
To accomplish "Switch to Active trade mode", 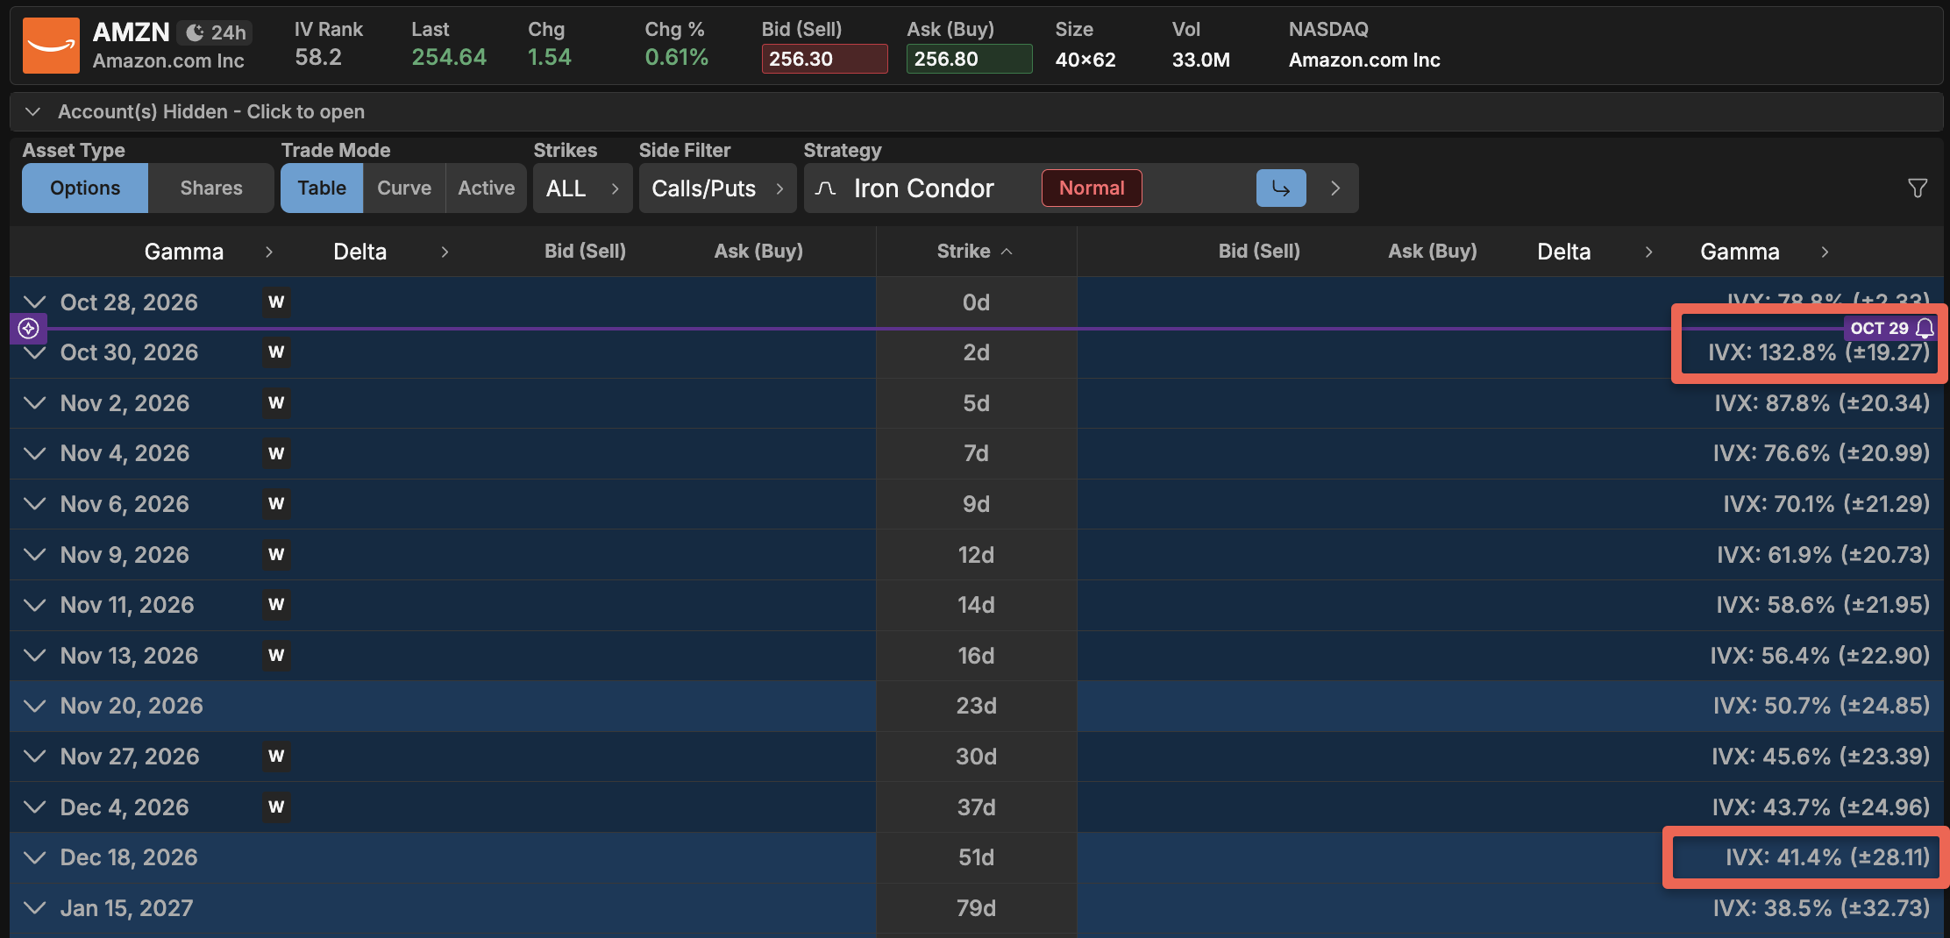I will tap(487, 188).
